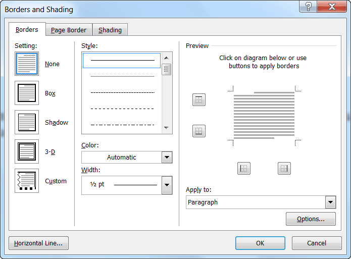Select the None border setting icon
The height and width of the screenshot is (259, 351).
(x=27, y=64)
